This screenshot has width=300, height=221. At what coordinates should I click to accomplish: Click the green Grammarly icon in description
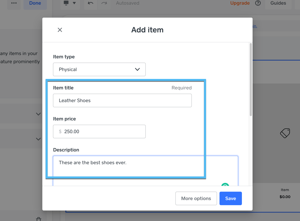[x=225, y=185]
